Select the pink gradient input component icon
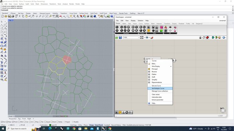Image resolution: width=234 pixels, height=131 pixels. pyautogui.click(x=161, y=27)
